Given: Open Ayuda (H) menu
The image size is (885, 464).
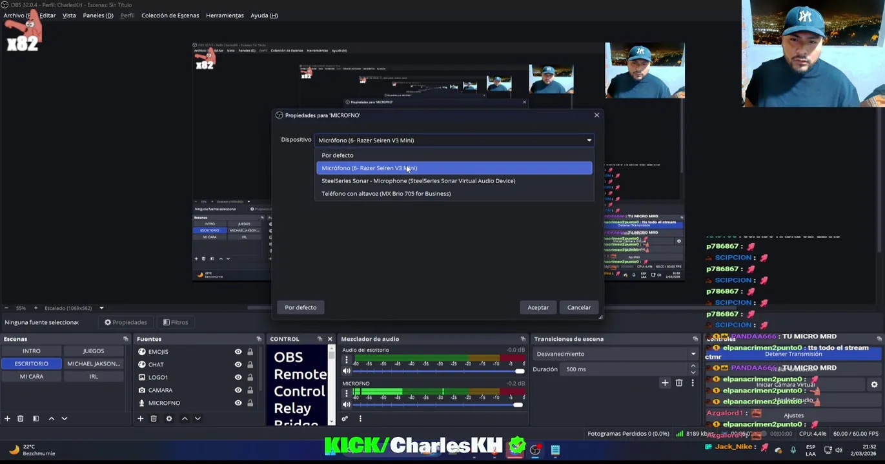Looking at the screenshot, I should click(264, 15).
